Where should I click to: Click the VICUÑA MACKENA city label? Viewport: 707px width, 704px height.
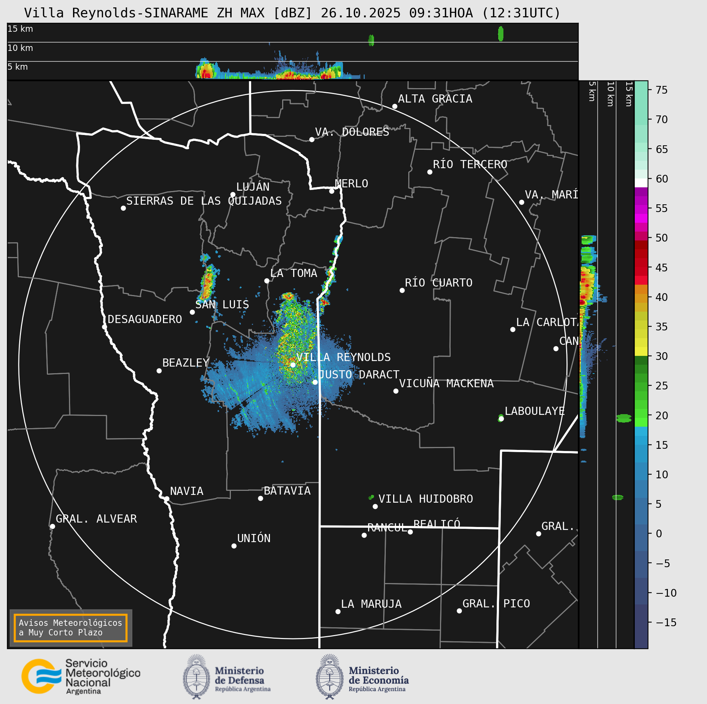[x=446, y=384]
